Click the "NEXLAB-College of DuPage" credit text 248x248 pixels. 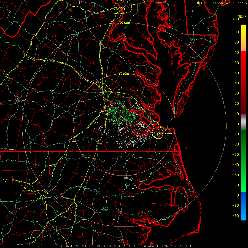click(x=221, y=3)
